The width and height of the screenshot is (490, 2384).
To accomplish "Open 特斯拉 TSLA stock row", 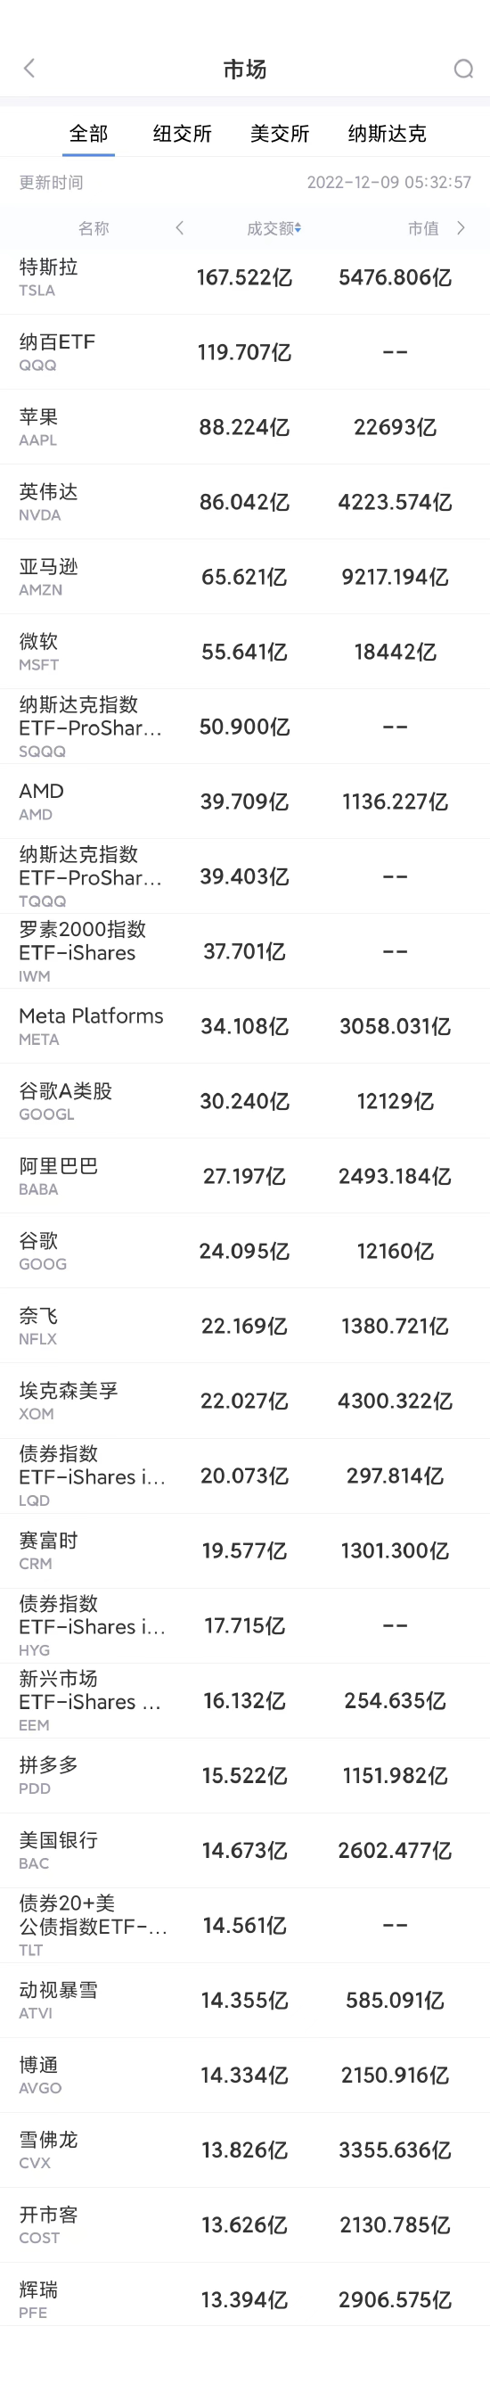I will point(245,277).
